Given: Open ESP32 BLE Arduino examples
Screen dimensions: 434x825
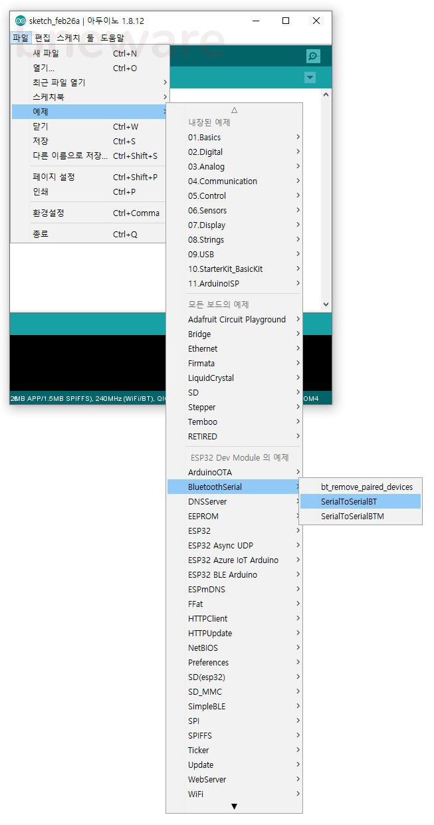Looking at the screenshot, I should (234, 574).
